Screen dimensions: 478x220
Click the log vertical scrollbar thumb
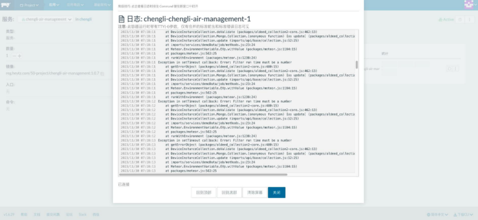[x=357, y=64]
